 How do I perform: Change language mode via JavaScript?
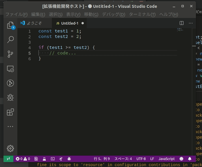click(x=166, y=159)
